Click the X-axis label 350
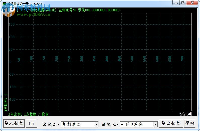200x131 pixels. (94, 59)
